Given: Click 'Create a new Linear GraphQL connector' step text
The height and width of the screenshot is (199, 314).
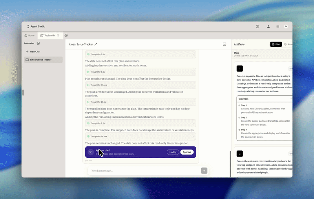Looking at the screenshot, I should point(263,111).
